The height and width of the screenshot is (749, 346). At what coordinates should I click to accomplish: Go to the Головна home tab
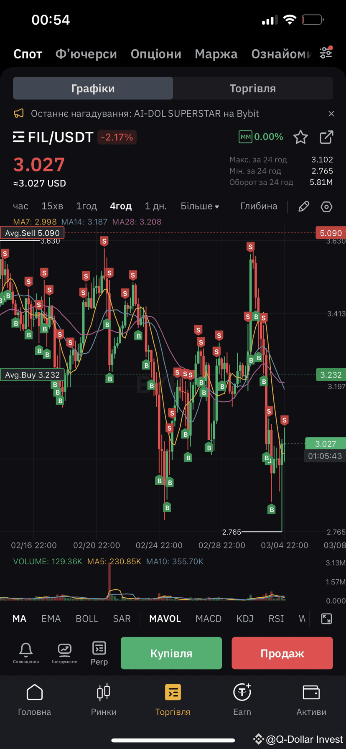pyautogui.click(x=34, y=700)
